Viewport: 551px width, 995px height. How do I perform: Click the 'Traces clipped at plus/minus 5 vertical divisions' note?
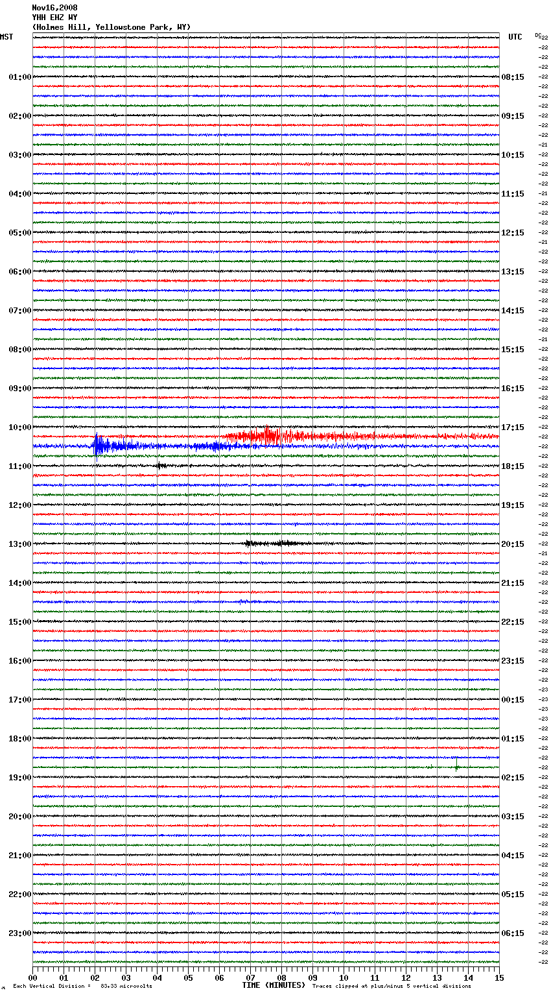point(392,987)
